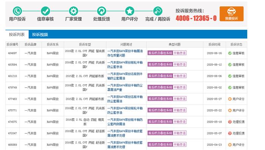265x150 pixels.
Task: Open problem summary link in row 466069
Action: click(x=125, y=145)
